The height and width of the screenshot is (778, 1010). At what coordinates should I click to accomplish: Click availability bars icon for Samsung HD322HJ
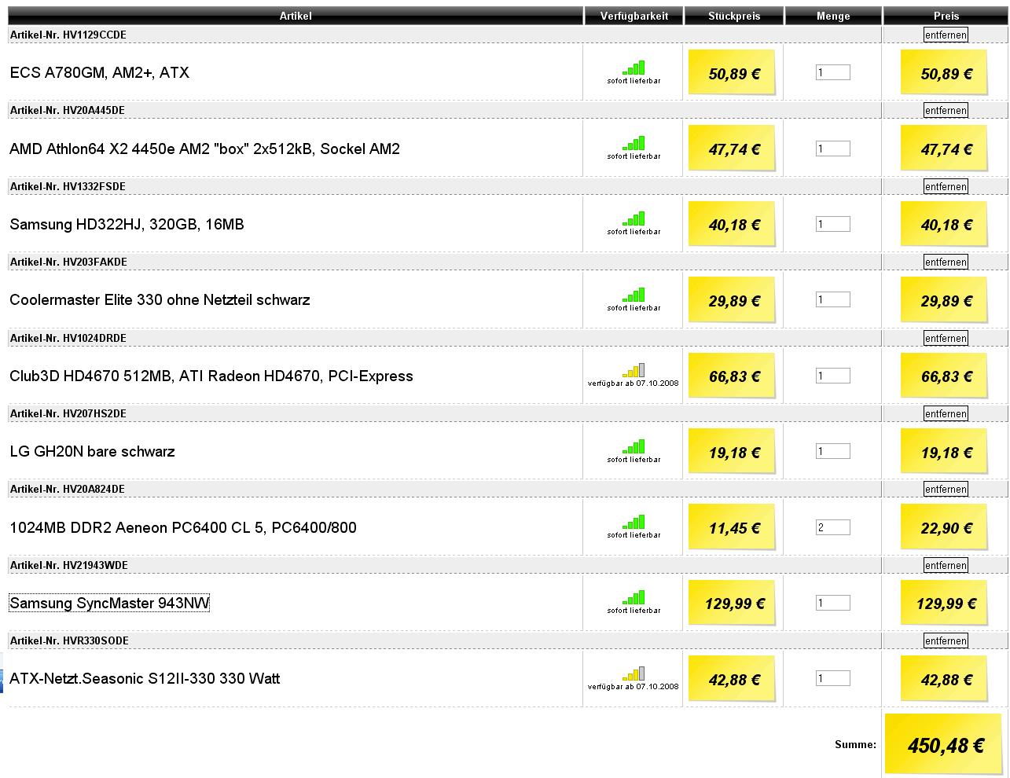click(634, 218)
